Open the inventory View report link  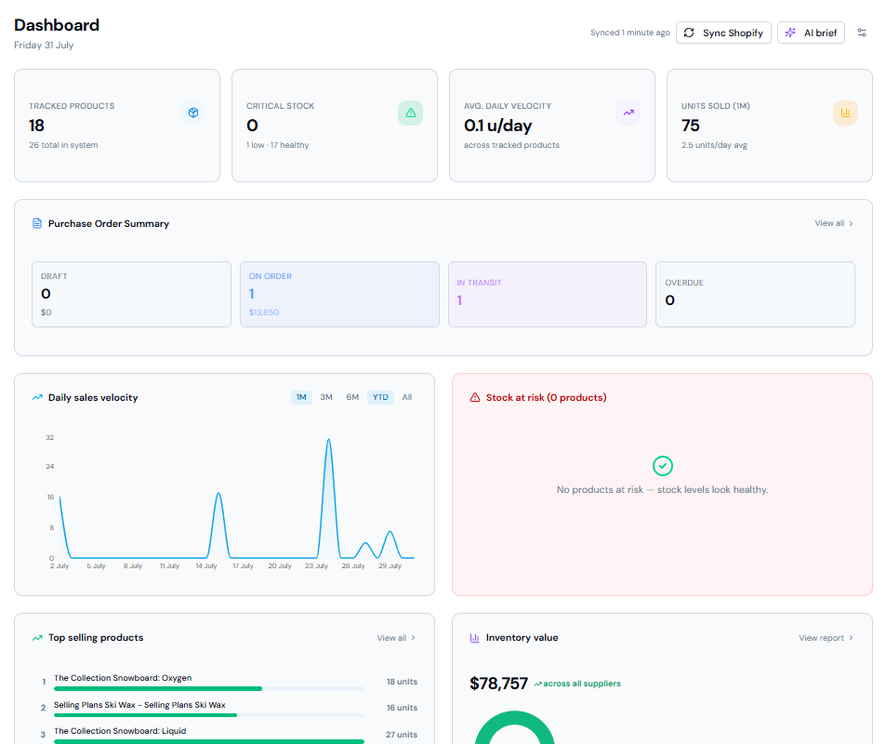click(x=826, y=638)
